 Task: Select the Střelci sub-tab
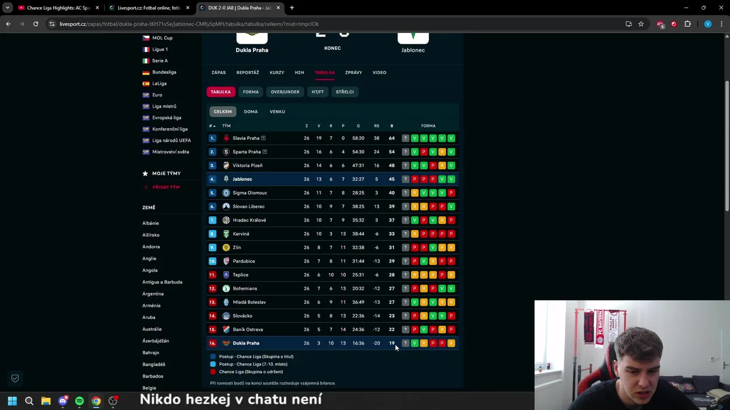pos(344,92)
